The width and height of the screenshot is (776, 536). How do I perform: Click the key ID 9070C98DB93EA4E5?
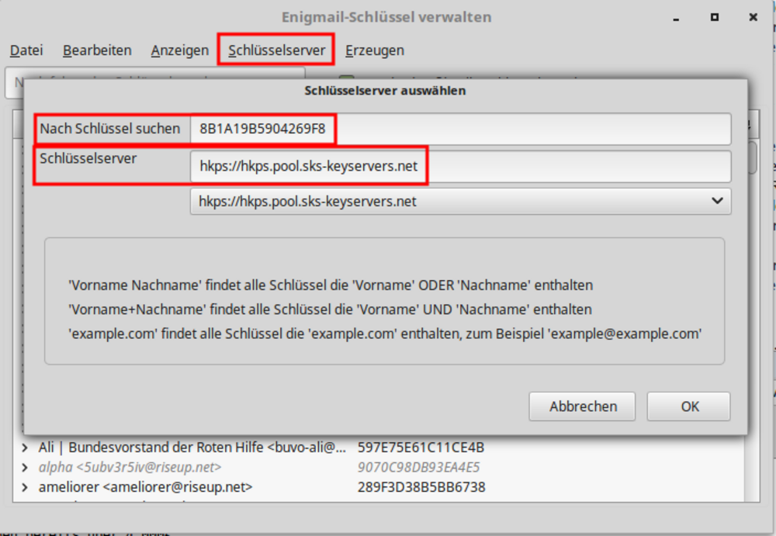click(x=419, y=467)
